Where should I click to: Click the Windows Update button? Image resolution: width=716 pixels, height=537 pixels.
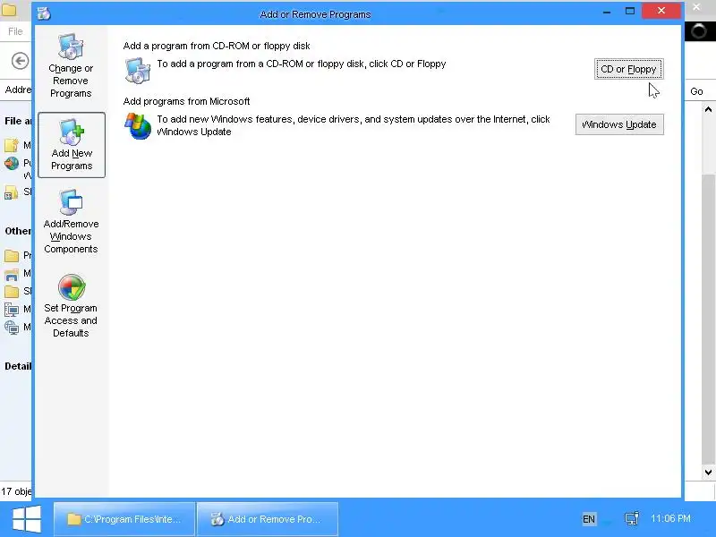(x=619, y=124)
